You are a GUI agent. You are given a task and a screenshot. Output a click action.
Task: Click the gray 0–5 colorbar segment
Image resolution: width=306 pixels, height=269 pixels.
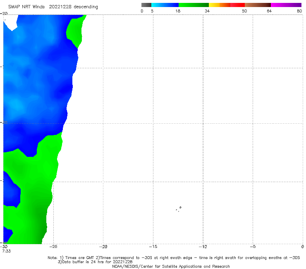[146, 5]
